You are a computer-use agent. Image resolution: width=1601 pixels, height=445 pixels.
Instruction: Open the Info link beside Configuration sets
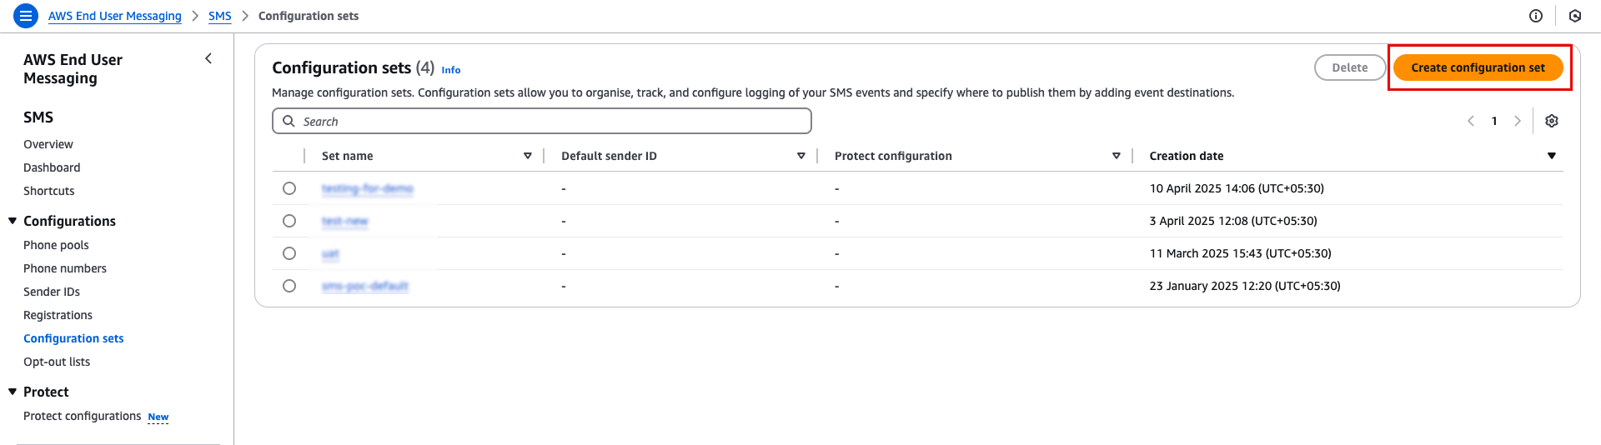tap(451, 70)
